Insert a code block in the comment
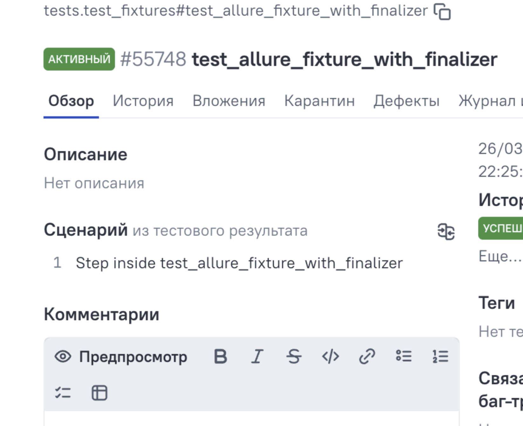The height and width of the screenshot is (426, 523). (330, 356)
